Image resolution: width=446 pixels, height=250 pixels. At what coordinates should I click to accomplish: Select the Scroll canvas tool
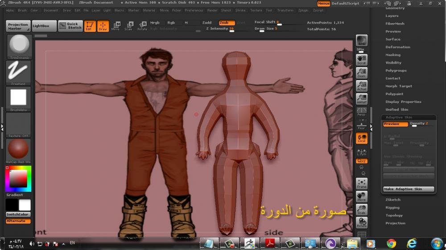click(x=362, y=60)
